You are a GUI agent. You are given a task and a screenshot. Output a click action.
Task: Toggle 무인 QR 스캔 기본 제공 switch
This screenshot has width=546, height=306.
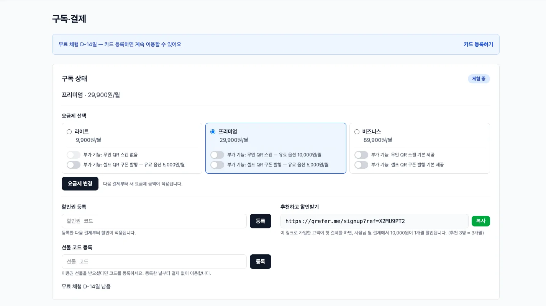coord(361,155)
